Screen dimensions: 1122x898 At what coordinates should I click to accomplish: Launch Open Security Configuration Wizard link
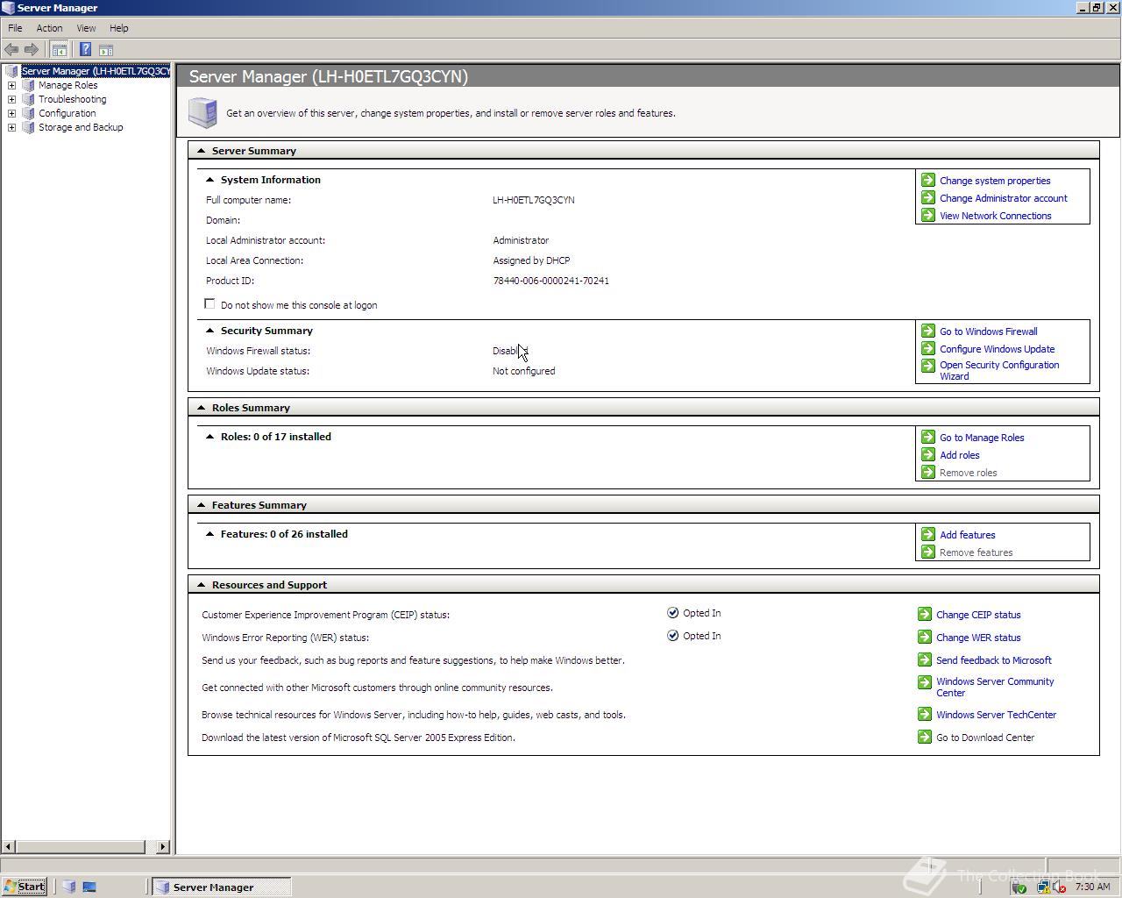pyautogui.click(x=999, y=370)
